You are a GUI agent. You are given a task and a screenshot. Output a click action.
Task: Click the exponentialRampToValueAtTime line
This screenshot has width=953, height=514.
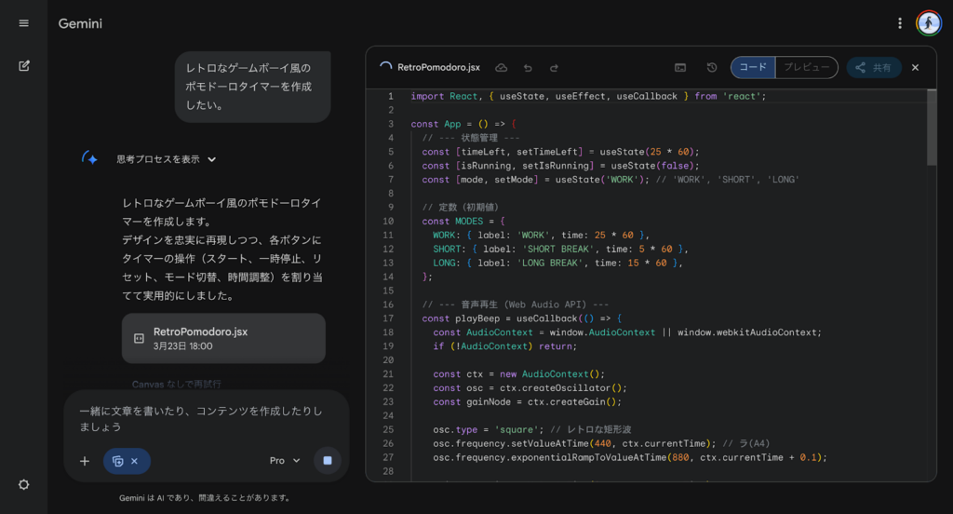point(630,457)
